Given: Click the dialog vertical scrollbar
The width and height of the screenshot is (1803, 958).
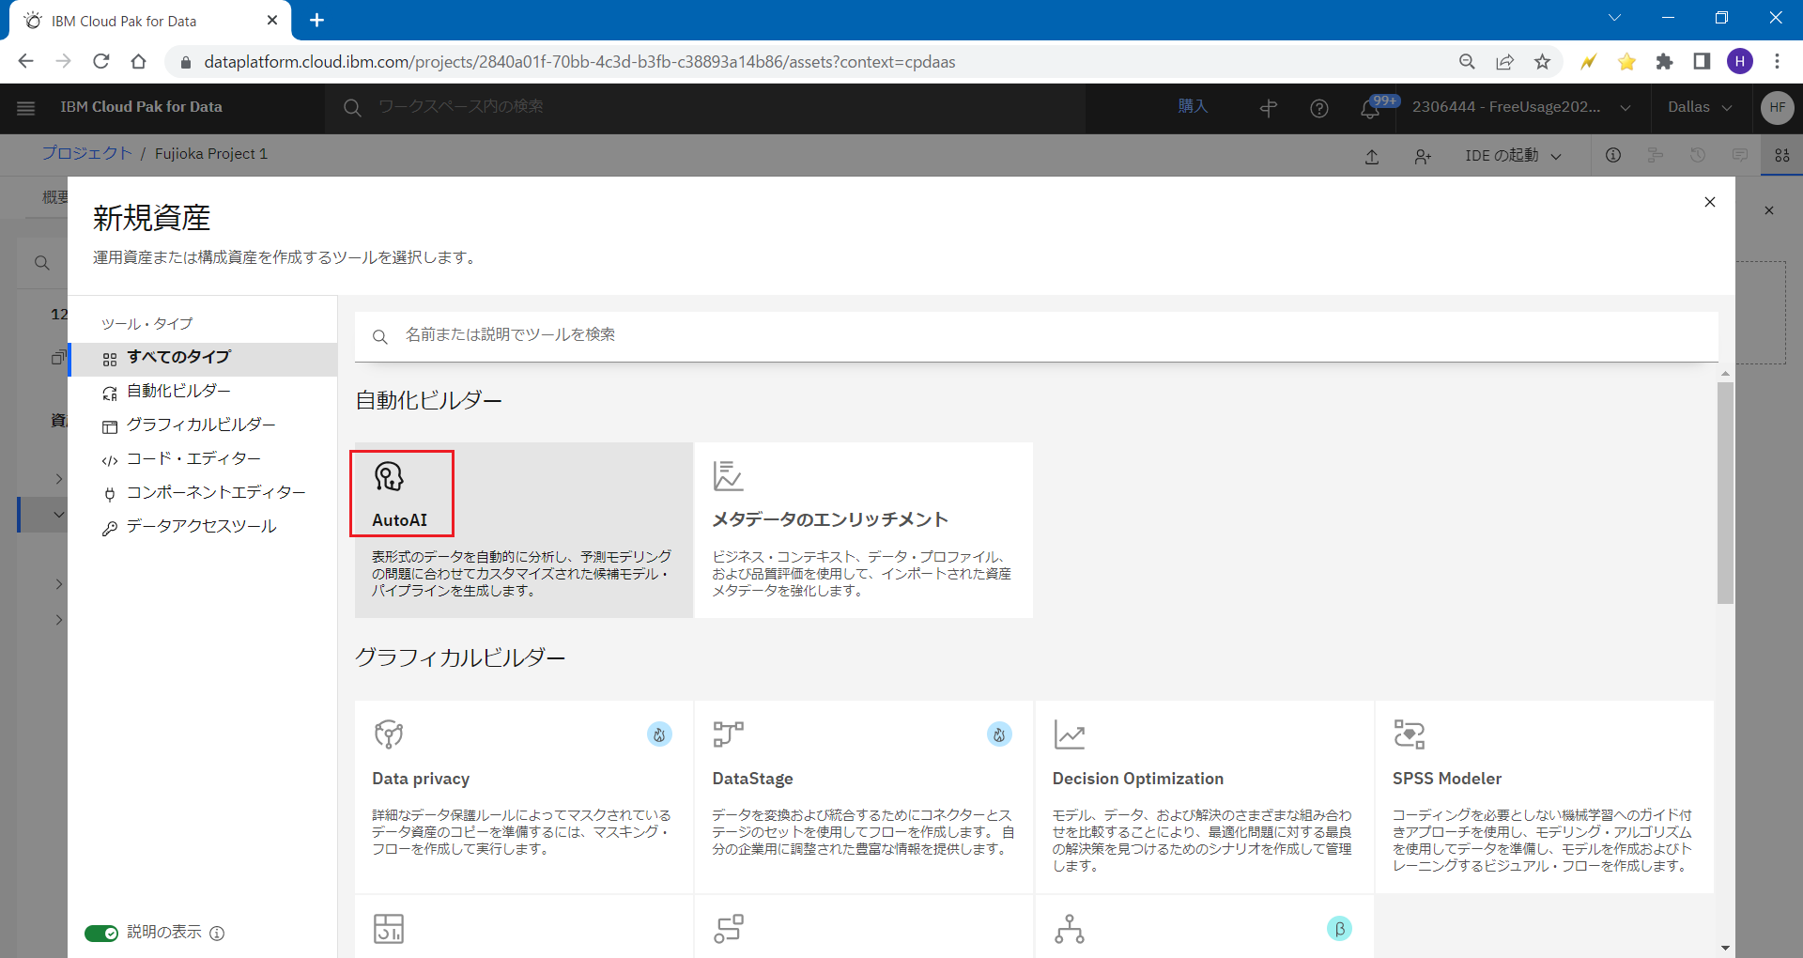Looking at the screenshot, I should (x=1725, y=492).
